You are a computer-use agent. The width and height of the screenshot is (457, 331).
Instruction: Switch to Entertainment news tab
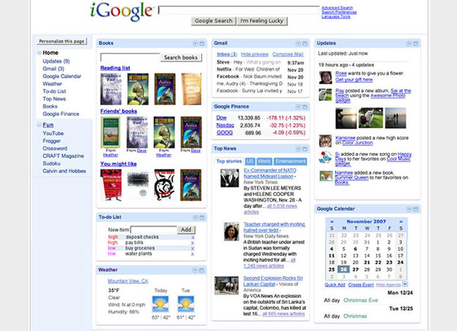tap(291, 161)
